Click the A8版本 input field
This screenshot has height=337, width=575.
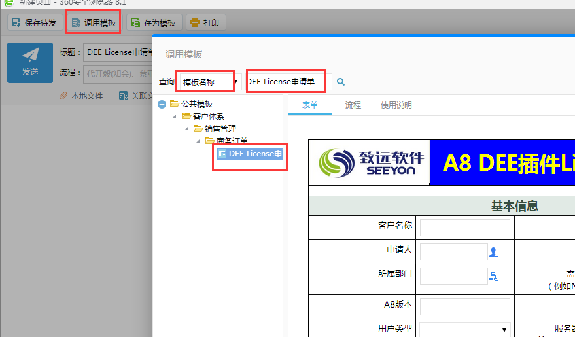point(464,306)
